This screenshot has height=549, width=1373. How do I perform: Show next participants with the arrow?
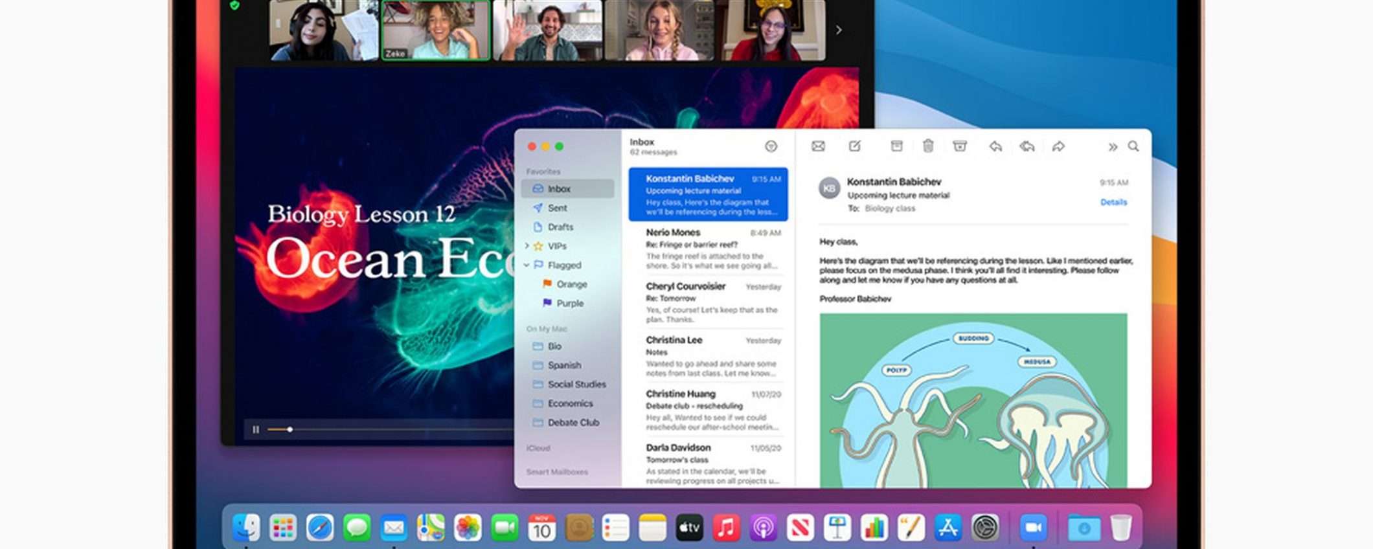coord(839,30)
